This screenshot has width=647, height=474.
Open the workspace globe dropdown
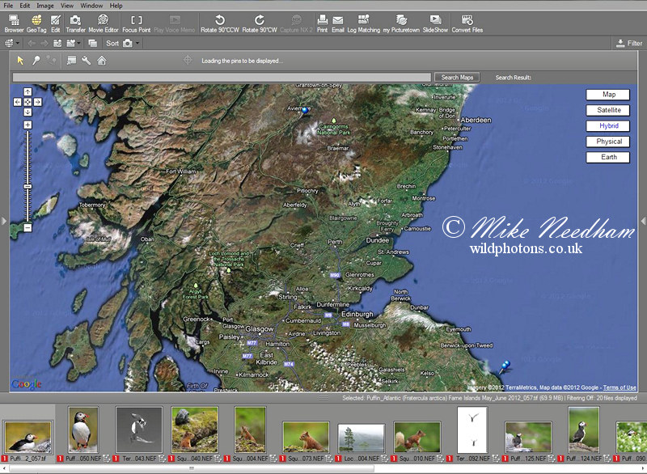pyautogui.click(x=11, y=44)
